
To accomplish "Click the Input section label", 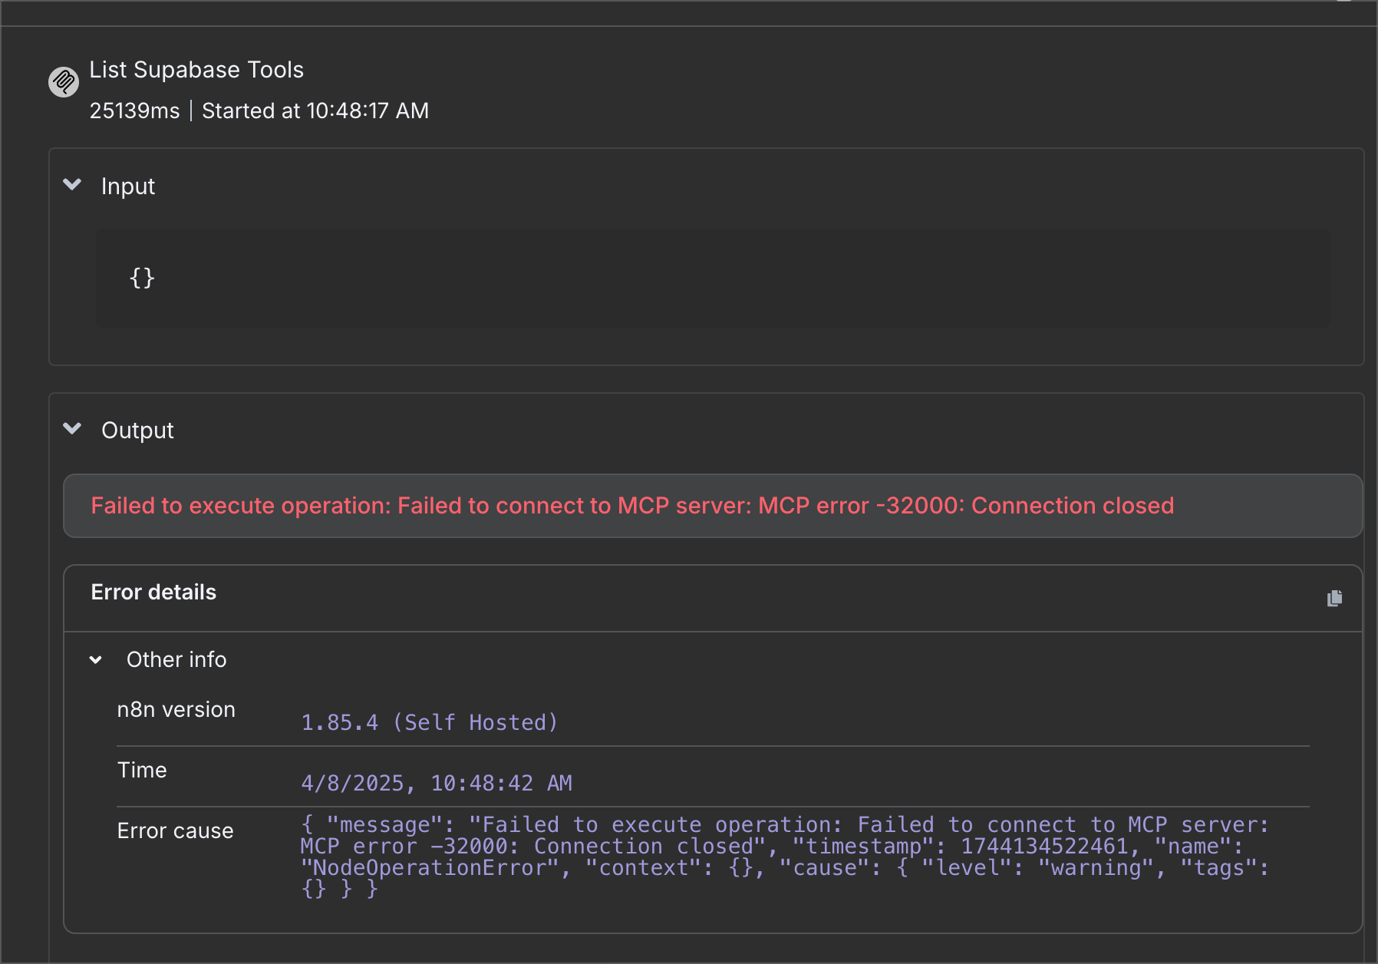I will point(128,186).
